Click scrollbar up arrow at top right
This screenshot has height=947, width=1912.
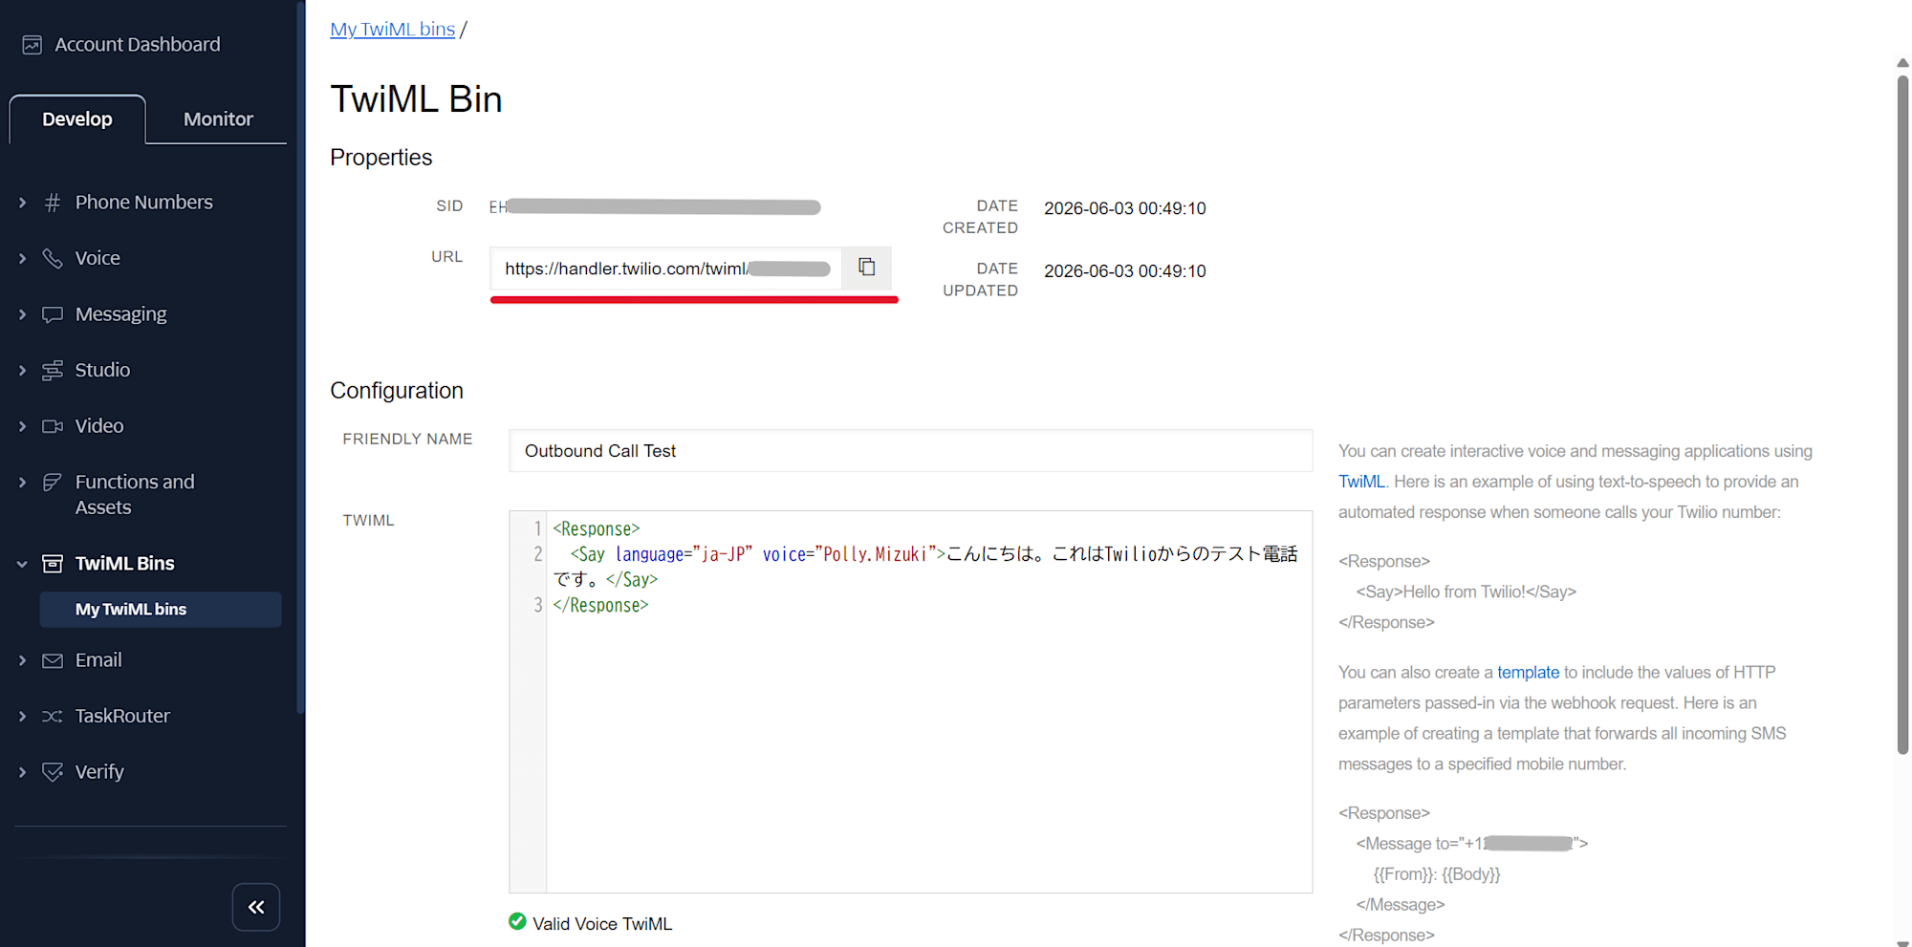click(1902, 63)
